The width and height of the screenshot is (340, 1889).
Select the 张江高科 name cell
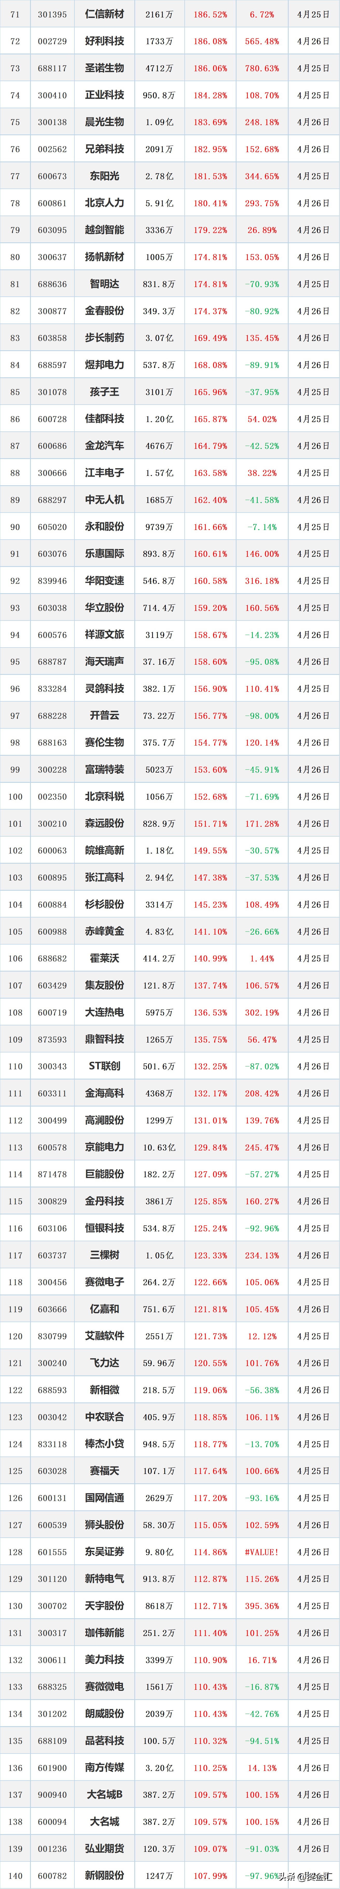[105, 877]
